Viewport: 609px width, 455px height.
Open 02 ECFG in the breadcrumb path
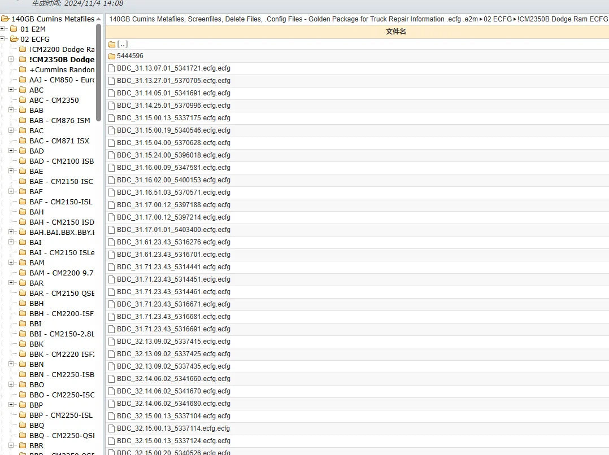point(498,19)
